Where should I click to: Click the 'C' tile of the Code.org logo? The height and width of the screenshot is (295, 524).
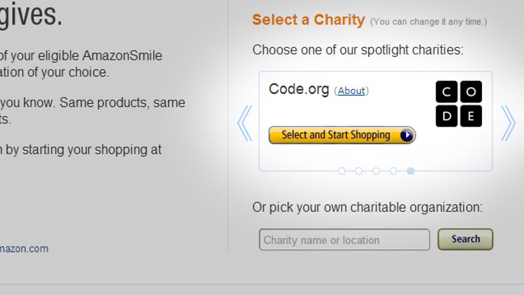click(x=447, y=92)
